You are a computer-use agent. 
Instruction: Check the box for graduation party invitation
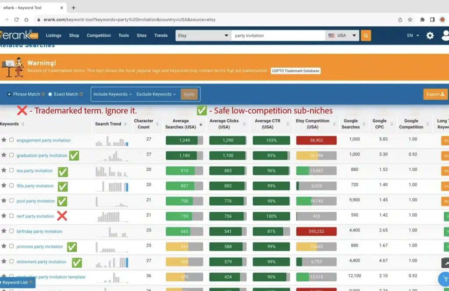coord(11,155)
